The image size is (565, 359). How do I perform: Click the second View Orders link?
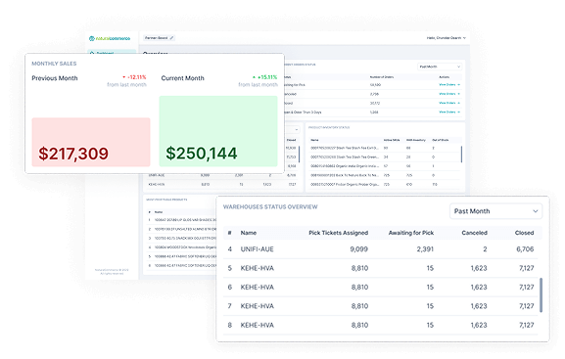tap(447, 94)
